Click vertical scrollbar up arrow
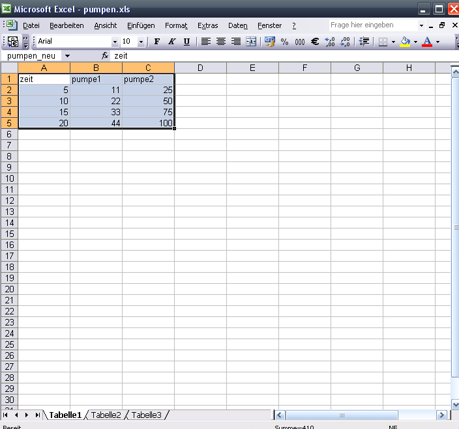This screenshot has width=459, height=429. [x=455, y=72]
